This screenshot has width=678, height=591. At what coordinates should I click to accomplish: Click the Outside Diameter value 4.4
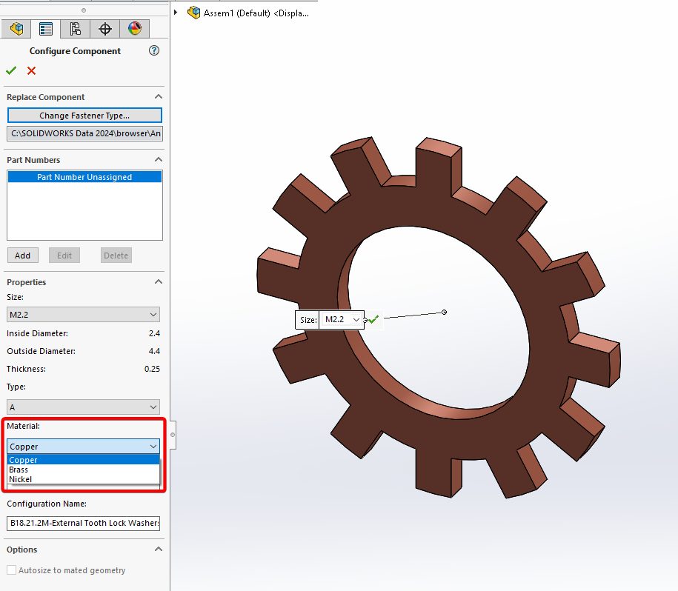[154, 351]
